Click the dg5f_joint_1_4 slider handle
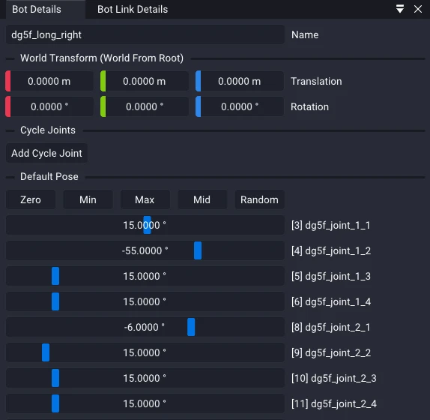 pos(55,301)
